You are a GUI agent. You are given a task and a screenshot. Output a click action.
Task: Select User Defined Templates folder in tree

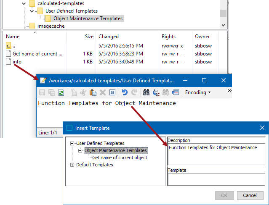pyautogui.click(x=72, y=11)
